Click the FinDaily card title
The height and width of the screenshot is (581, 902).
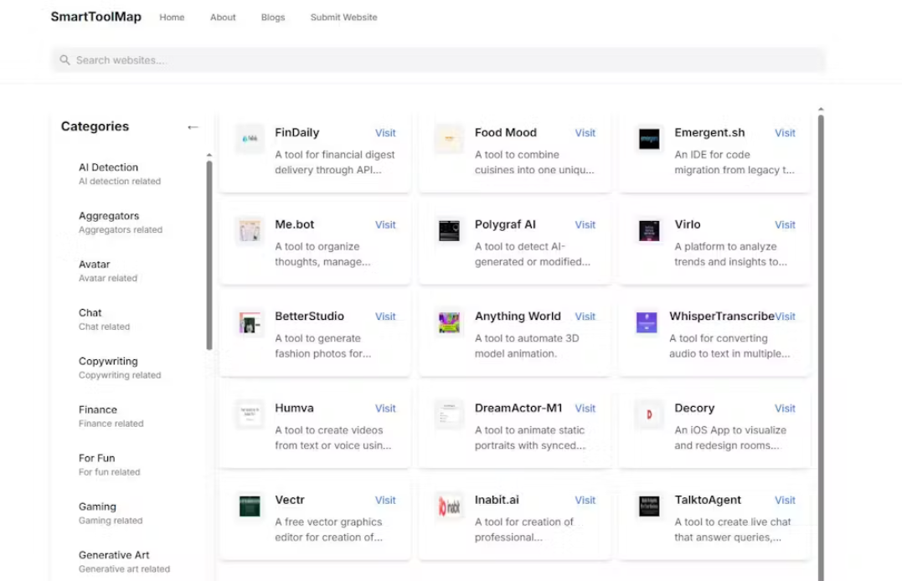click(x=296, y=132)
